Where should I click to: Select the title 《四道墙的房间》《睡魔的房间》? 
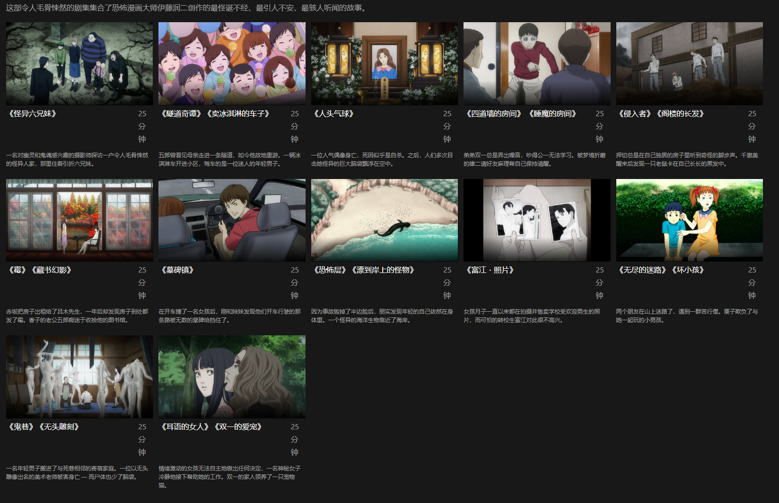(x=521, y=114)
